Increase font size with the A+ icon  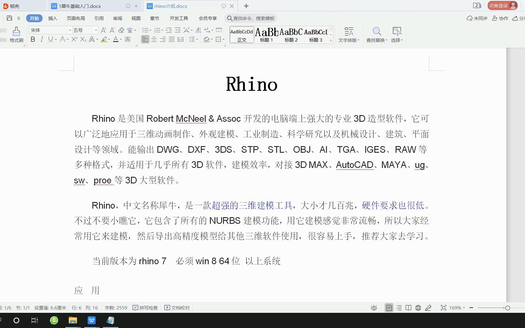(x=104, y=30)
